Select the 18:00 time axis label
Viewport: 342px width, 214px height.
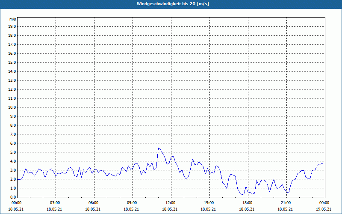[247, 203]
